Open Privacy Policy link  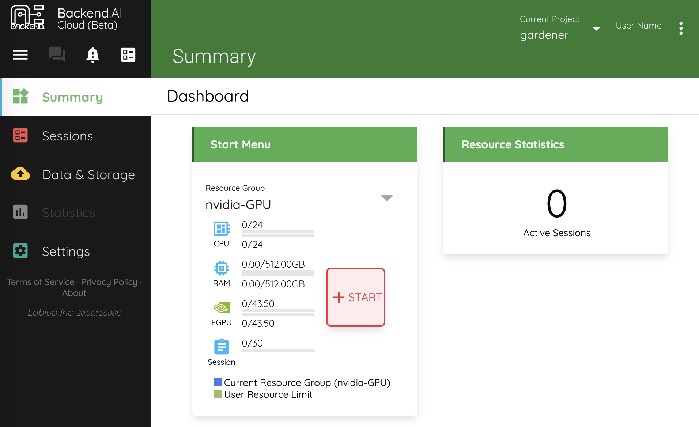point(109,282)
